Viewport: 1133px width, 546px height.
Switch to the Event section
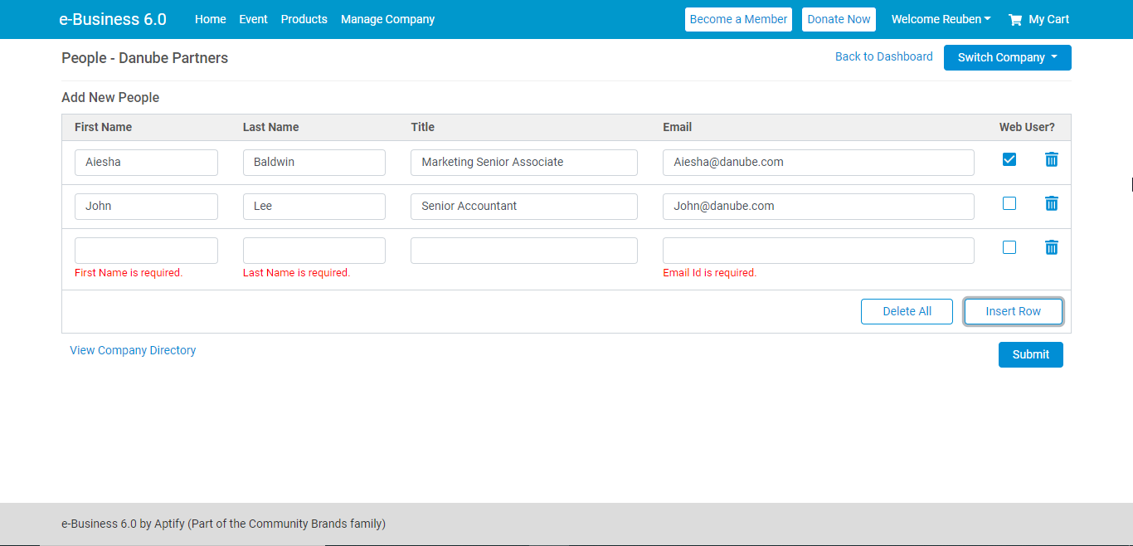point(253,19)
